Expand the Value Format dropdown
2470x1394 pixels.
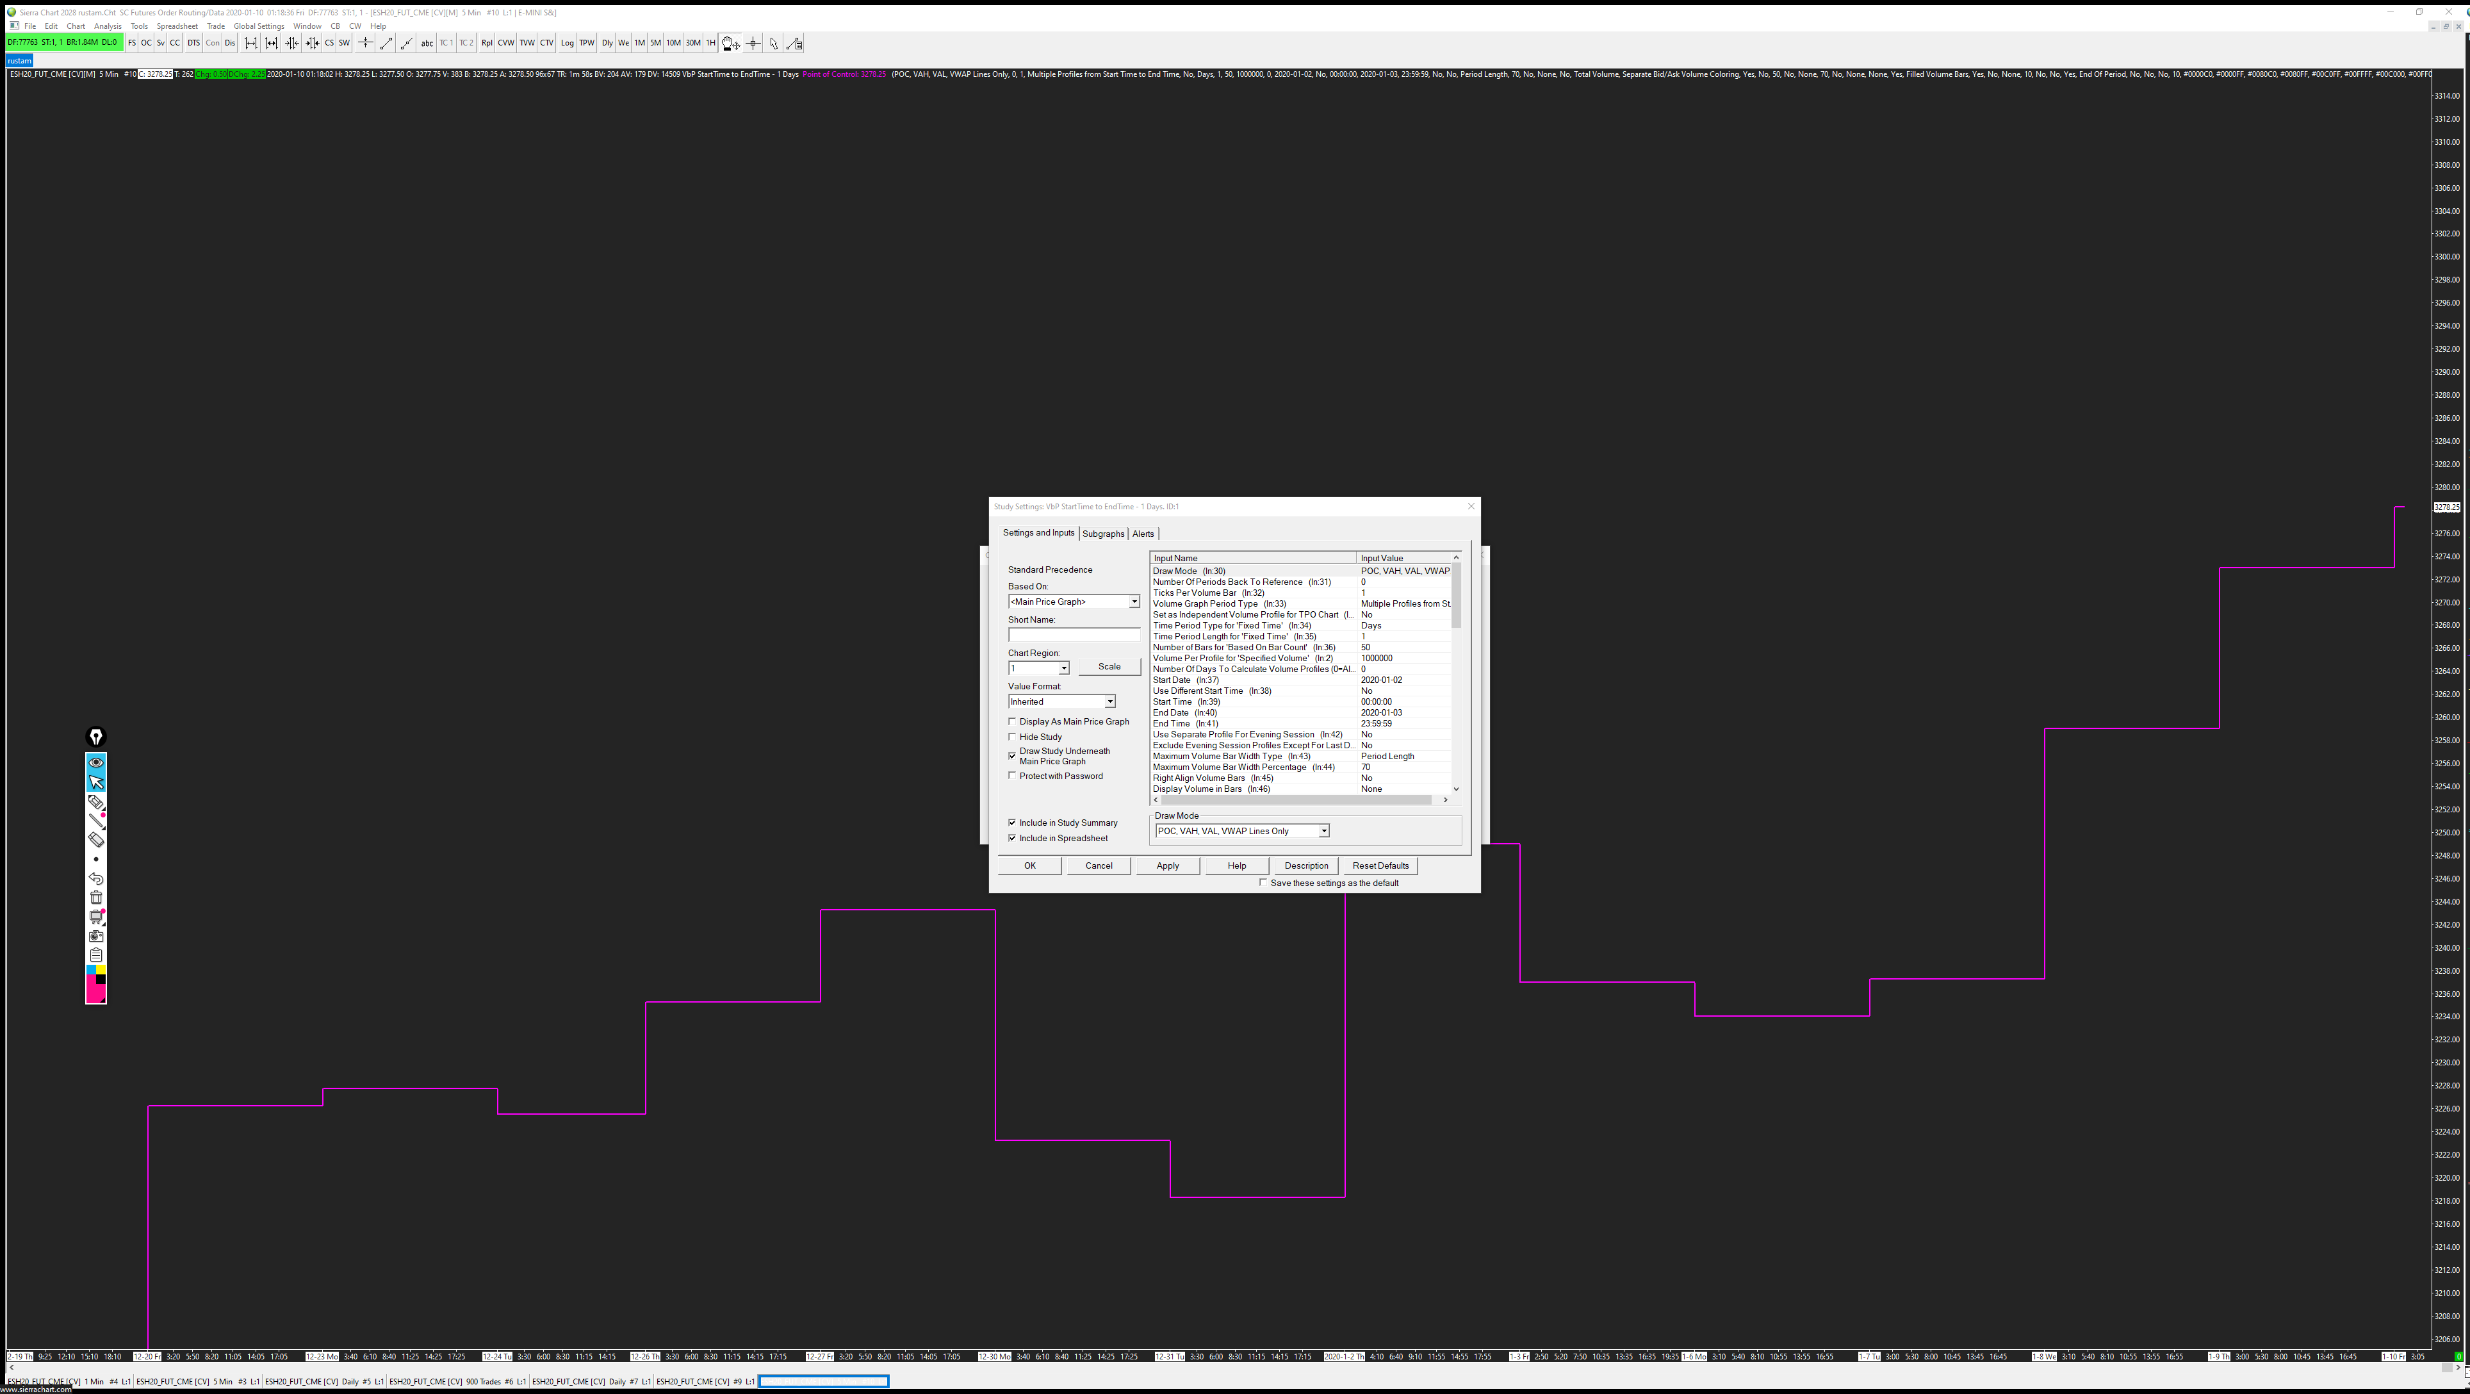[x=1109, y=701]
